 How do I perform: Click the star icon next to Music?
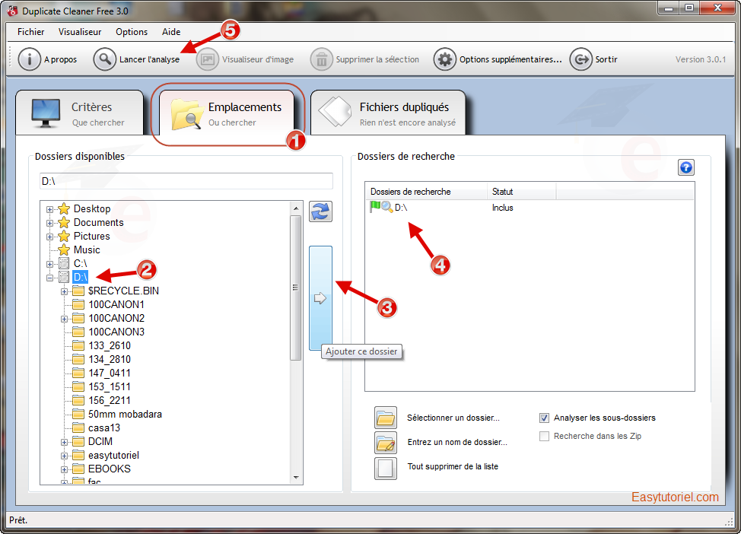click(64, 250)
